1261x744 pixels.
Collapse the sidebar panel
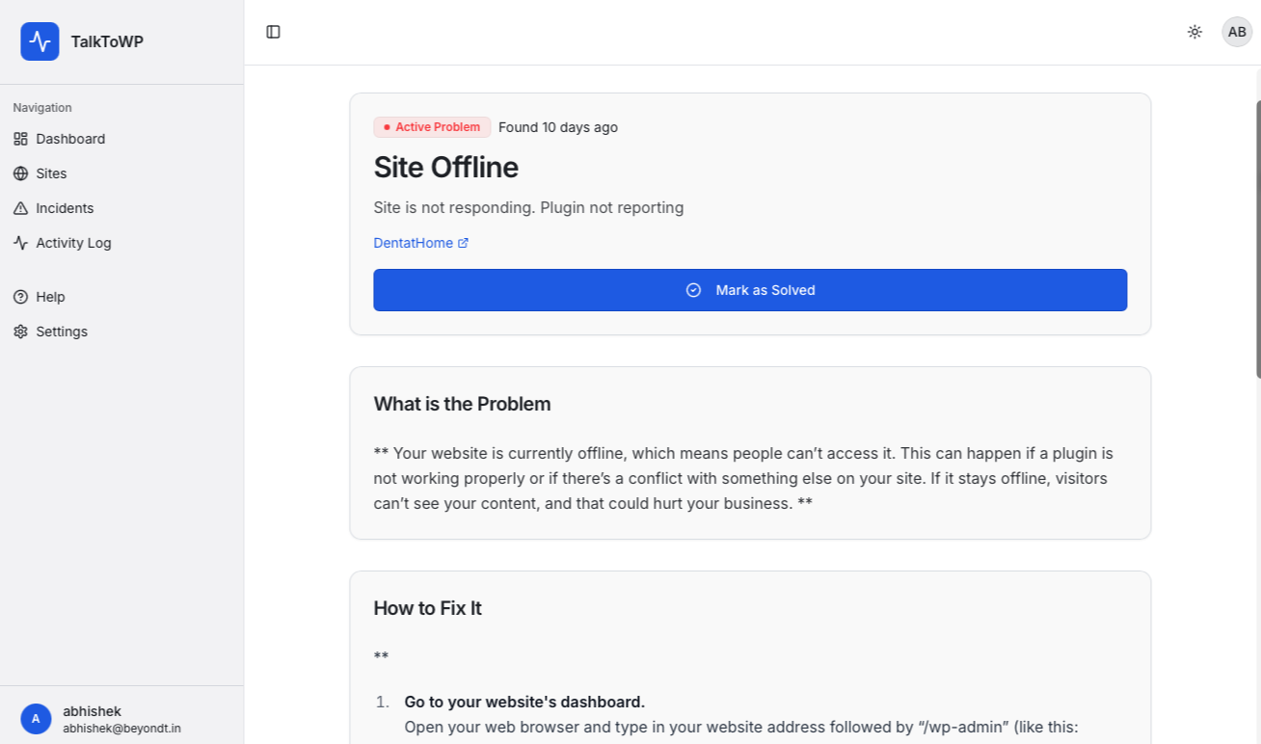(273, 31)
